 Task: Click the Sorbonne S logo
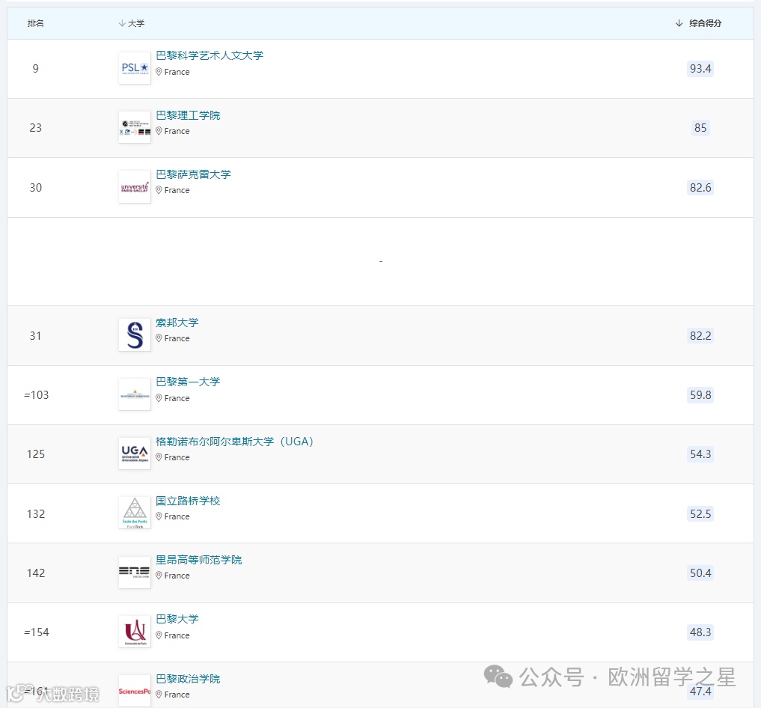[x=135, y=335]
